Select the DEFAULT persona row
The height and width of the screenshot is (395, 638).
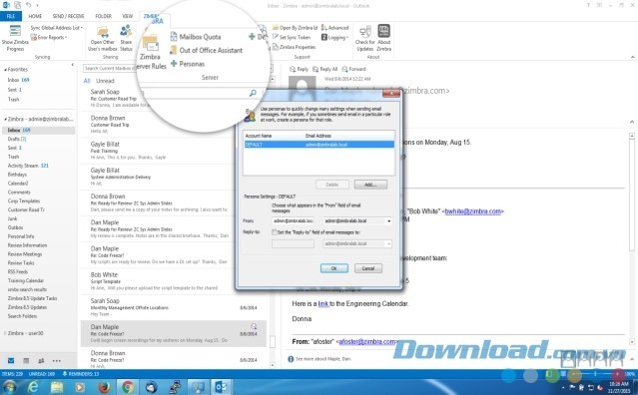tap(319, 145)
